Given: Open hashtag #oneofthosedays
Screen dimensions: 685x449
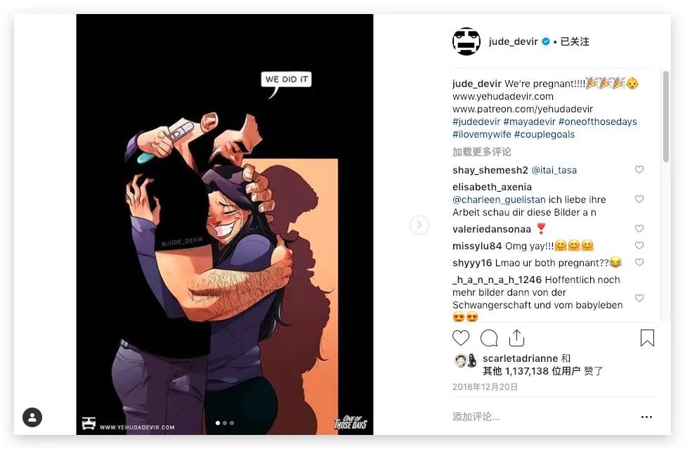Looking at the screenshot, I should [x=598, y=122].
